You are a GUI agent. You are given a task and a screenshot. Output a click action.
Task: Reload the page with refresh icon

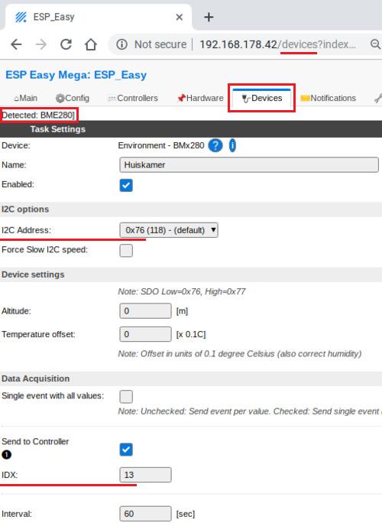66,44
